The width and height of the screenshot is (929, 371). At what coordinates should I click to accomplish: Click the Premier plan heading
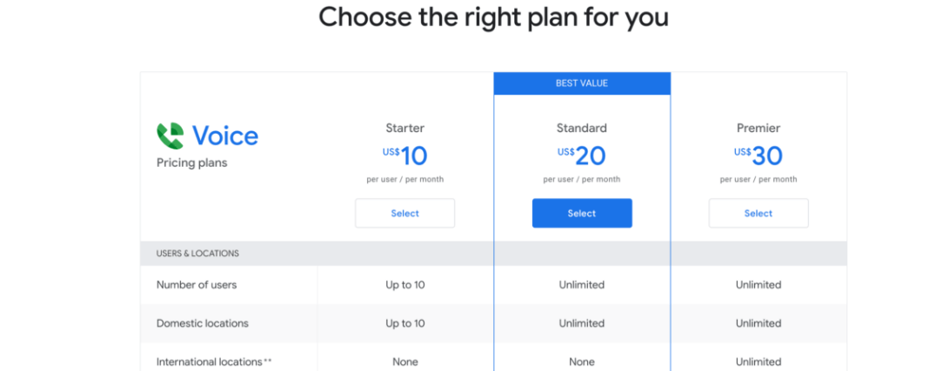(759, 128)
